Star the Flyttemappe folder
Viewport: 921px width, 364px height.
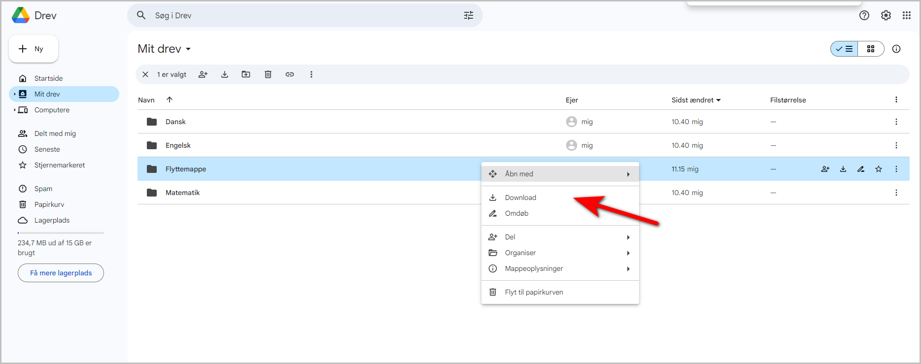click(x=879, y=169)
